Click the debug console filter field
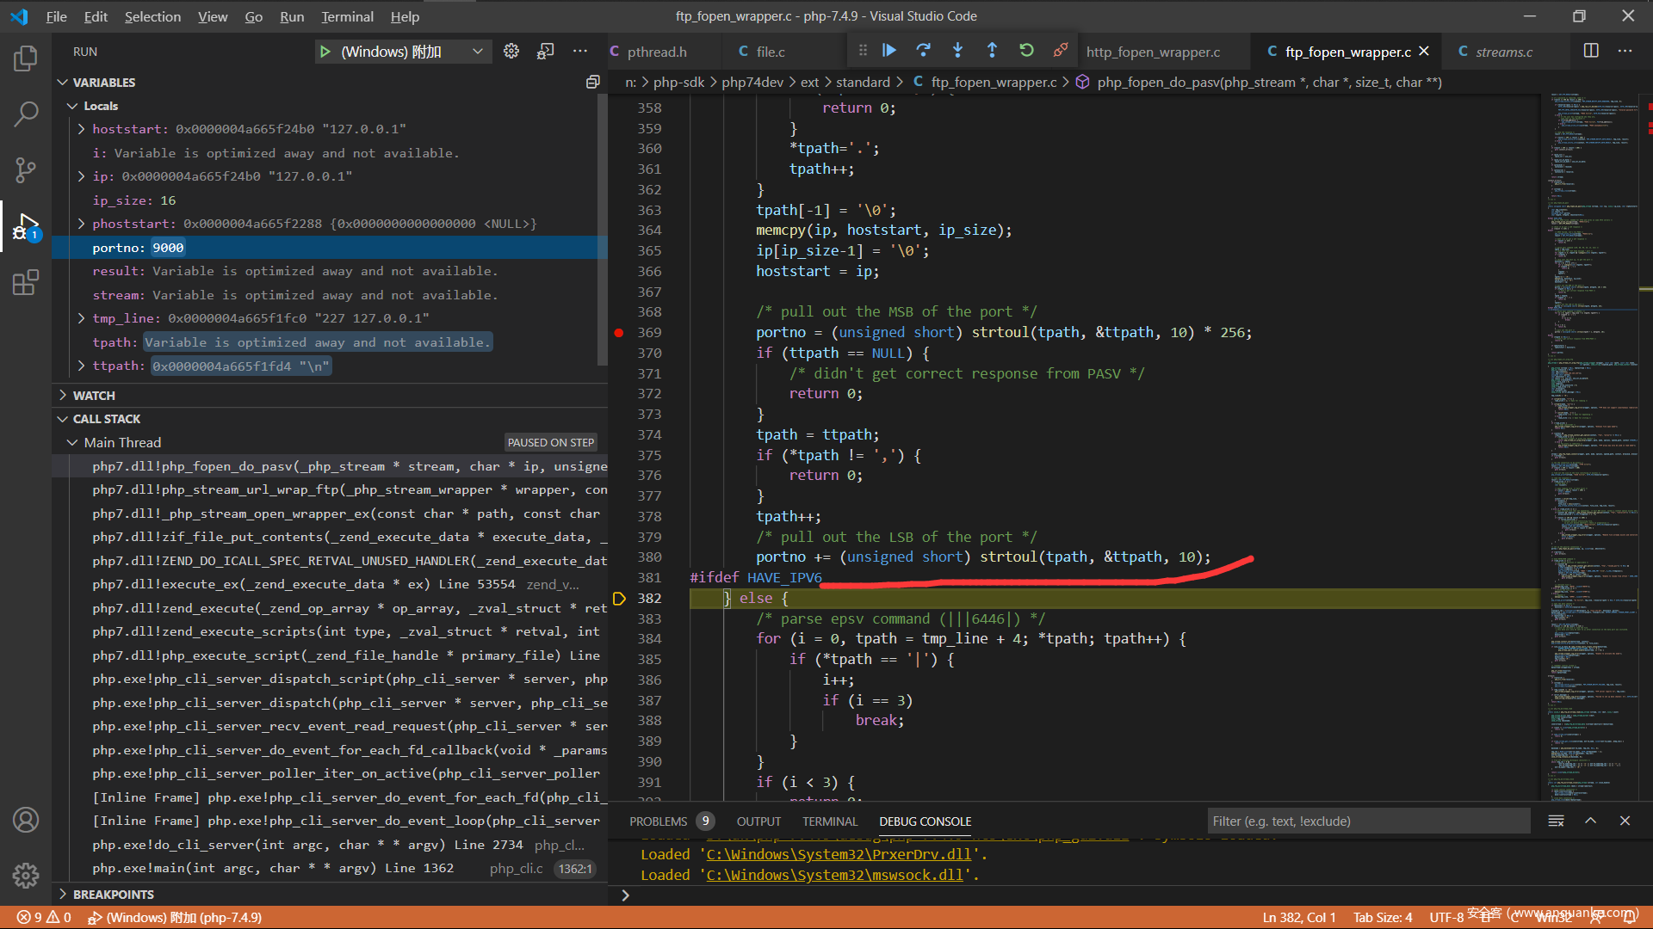The width and height of the screenshot is (1653, 929). point(1367,821)
